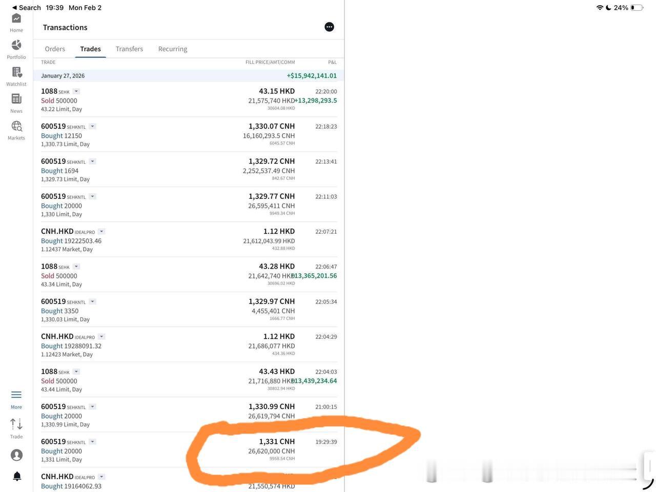Select the 1,330.99 CNH fill price
656x492 pixels.
272,406
